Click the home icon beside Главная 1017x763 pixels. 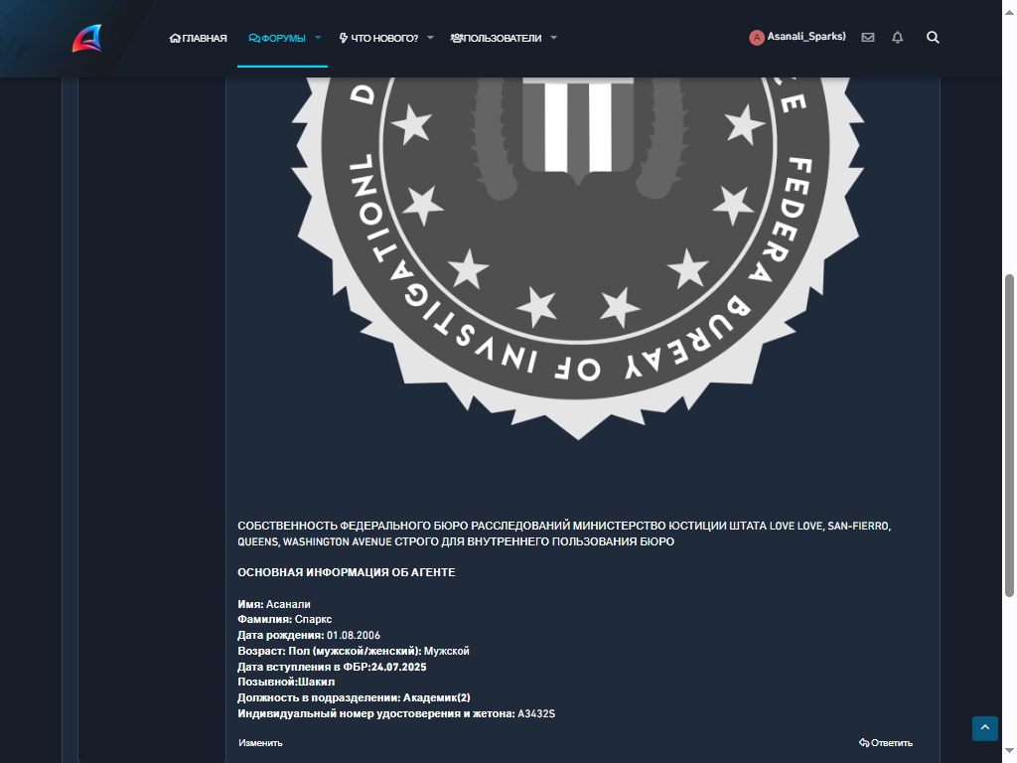point(175,39)
